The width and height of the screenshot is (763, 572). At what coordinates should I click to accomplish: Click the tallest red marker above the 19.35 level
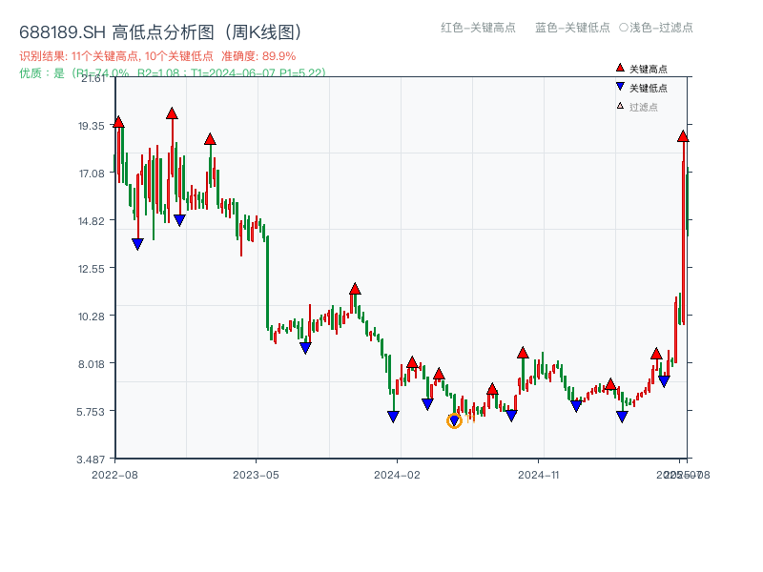[172, 113]
